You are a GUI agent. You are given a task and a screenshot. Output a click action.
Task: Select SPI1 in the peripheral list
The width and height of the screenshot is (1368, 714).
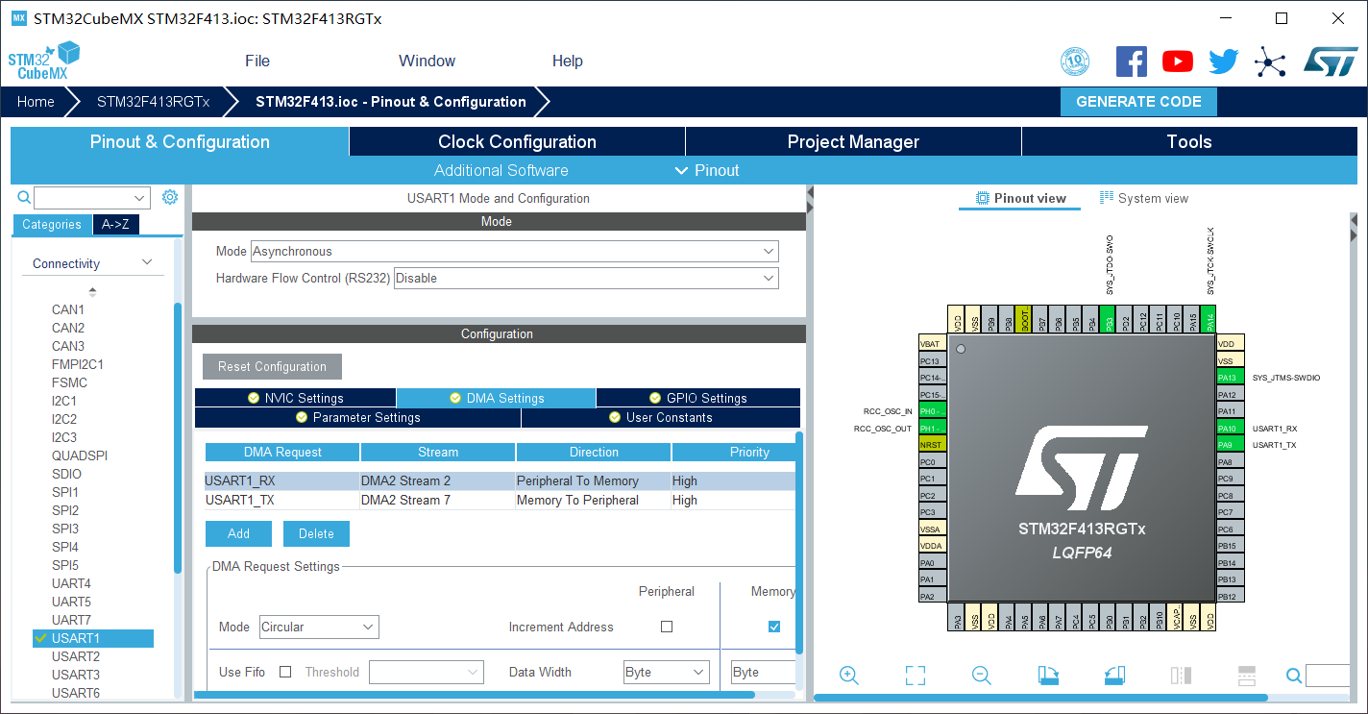pyautogui.click(x=65, y=492)
